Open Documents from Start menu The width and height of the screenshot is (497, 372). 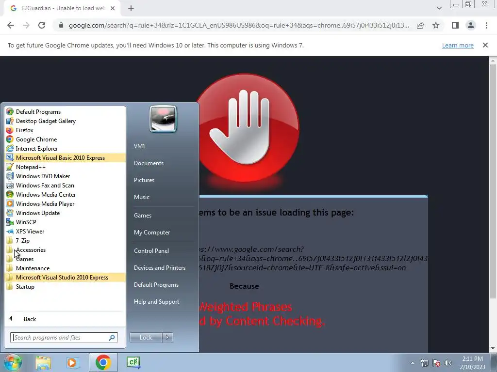coord(149,163)
